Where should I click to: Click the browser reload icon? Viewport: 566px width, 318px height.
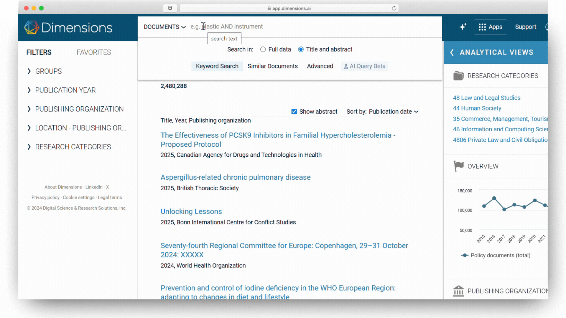394,8
